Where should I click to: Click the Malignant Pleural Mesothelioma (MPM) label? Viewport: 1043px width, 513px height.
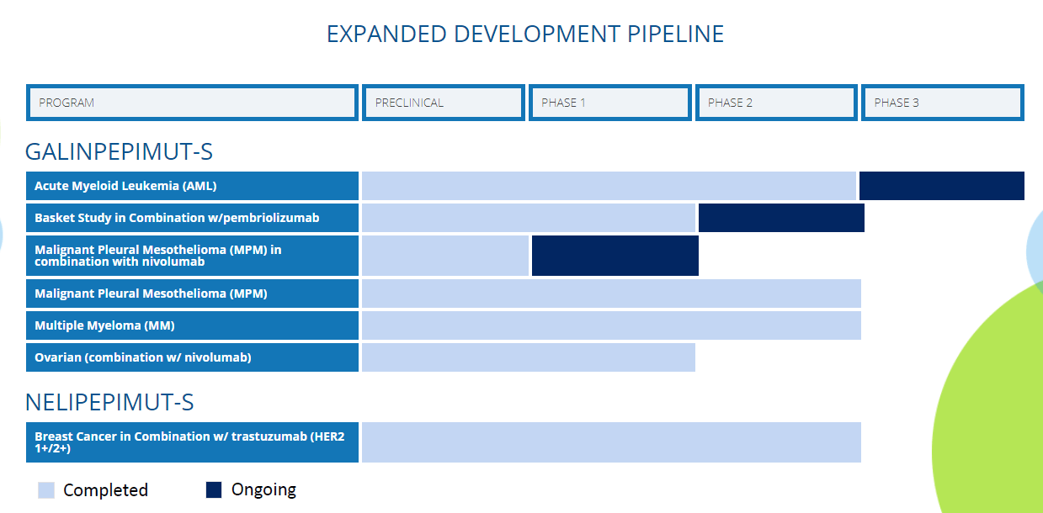click(x=192, y=294)
